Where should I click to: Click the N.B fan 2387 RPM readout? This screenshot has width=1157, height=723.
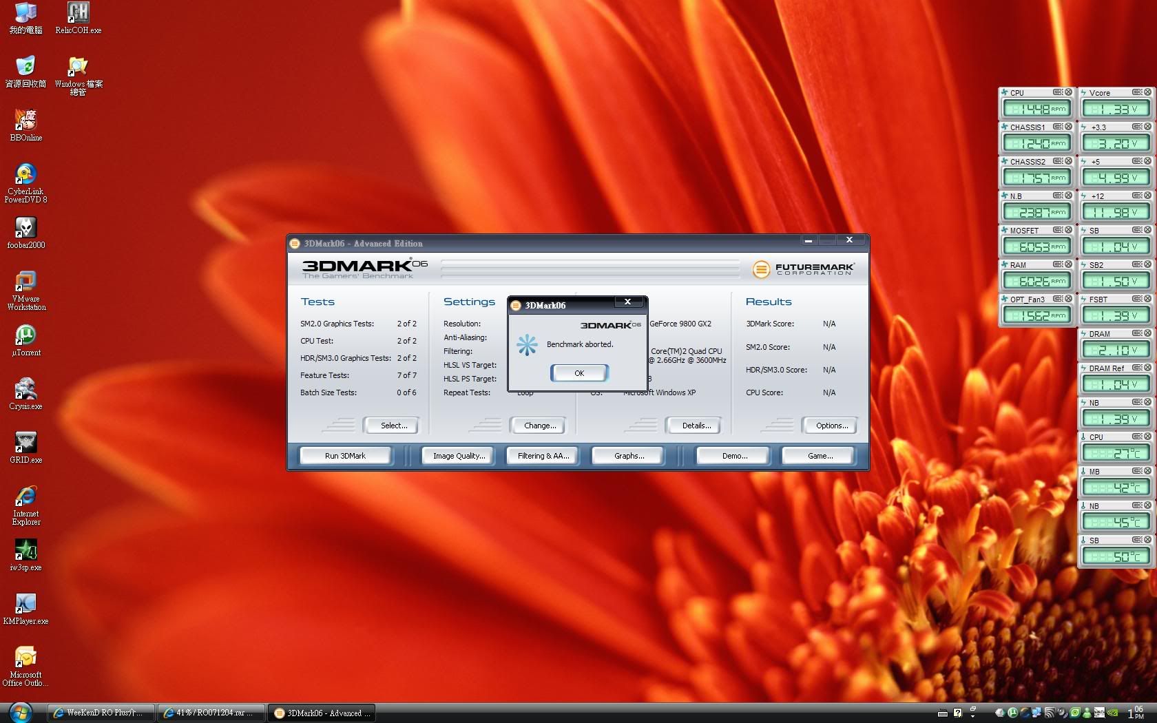point(1036,212)
